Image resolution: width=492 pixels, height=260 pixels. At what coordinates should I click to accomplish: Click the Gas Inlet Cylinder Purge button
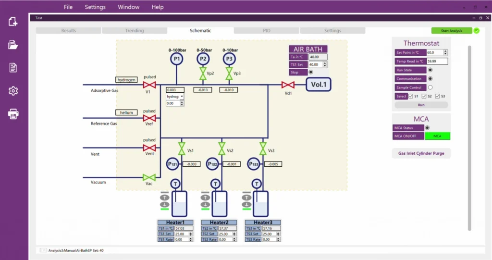421,153
